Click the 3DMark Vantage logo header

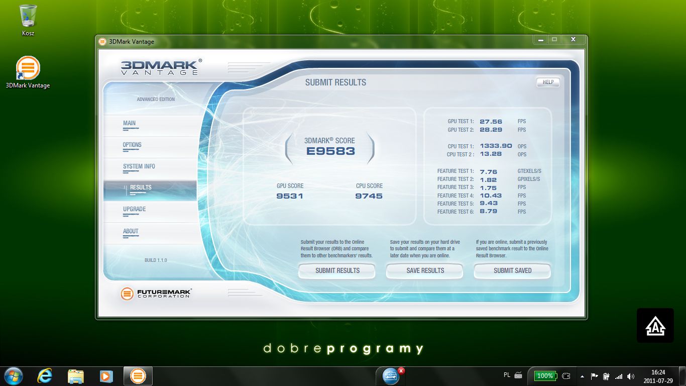(x=161, y=67)
